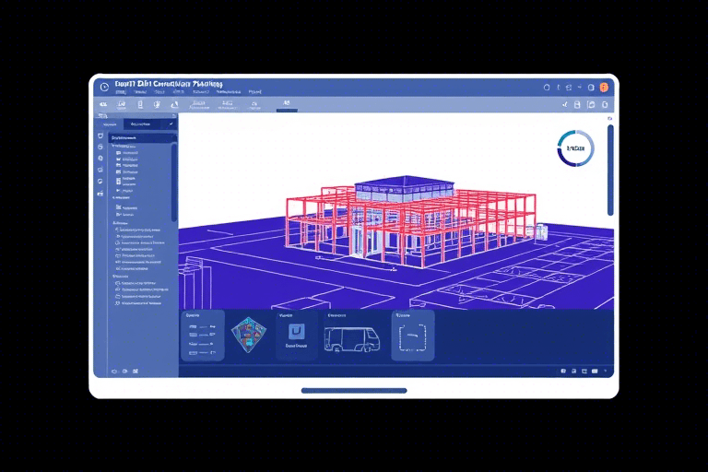Click the top icon in left sidebar strip
This screenshot has height=472, width=708.
point(100,136)
